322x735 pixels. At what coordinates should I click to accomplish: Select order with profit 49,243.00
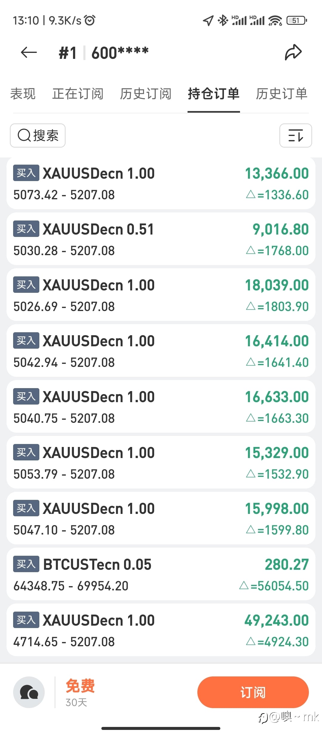click(161, 630)
